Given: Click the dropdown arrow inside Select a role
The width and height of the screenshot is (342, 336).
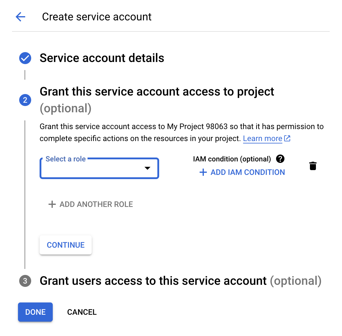Looking at the screenshot, I should 147,168.
